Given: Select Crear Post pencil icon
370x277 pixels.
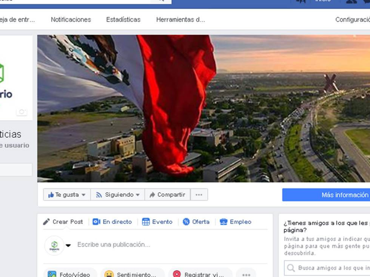Looking at the screenshot, I should click(46, 222).
